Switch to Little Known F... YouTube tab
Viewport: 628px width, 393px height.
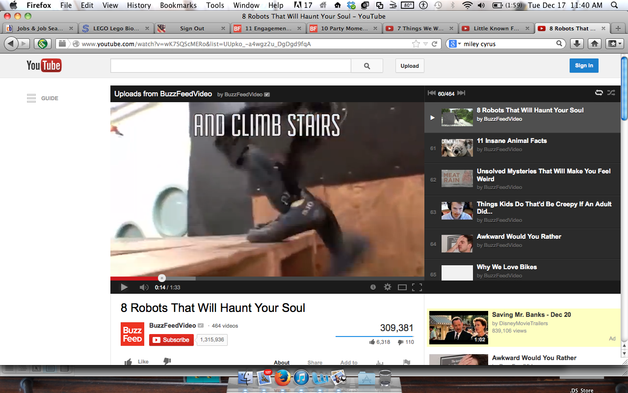click(x=496, y=28)
